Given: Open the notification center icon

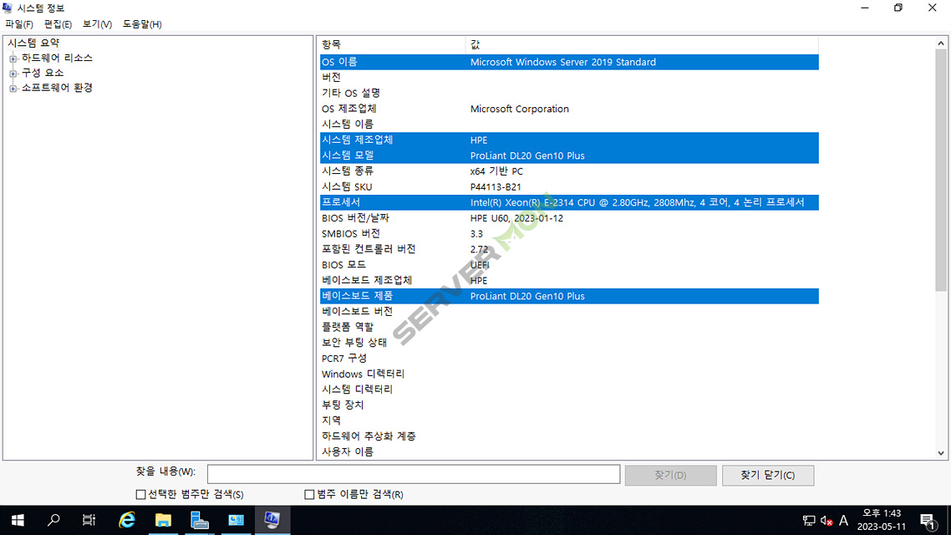Looking at the screenshot, I should [928, 521].
